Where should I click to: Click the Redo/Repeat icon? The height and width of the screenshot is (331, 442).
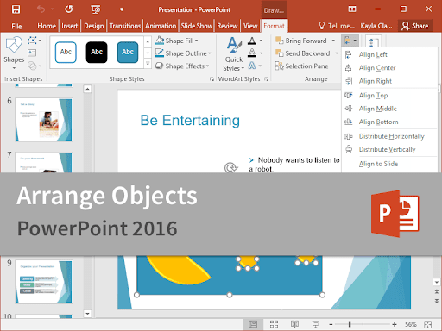coord(69,9)
